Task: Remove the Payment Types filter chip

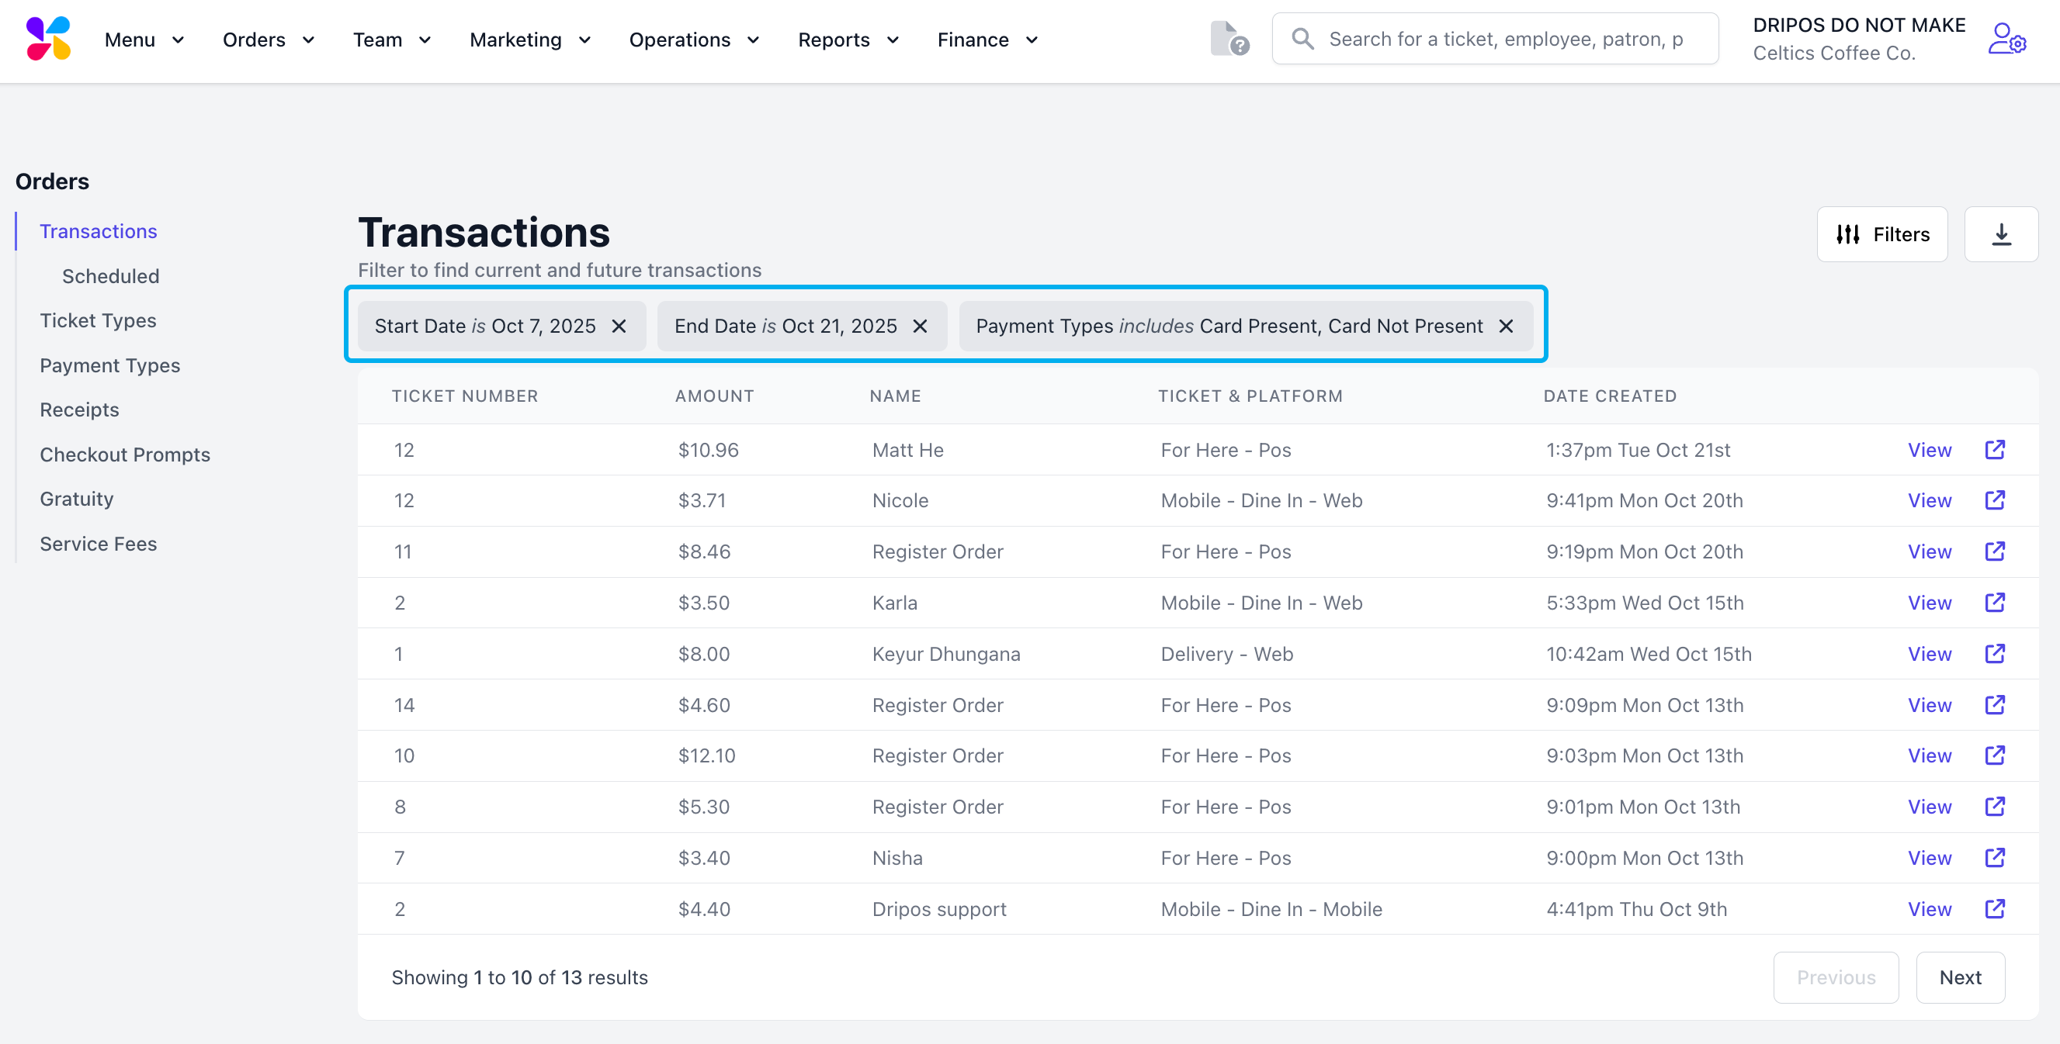Action: (x=1505, y=326)
